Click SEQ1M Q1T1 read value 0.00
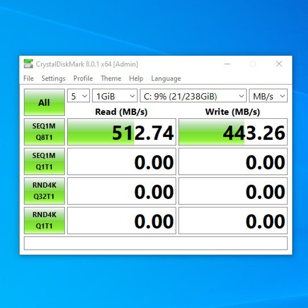 pos(122,161)
